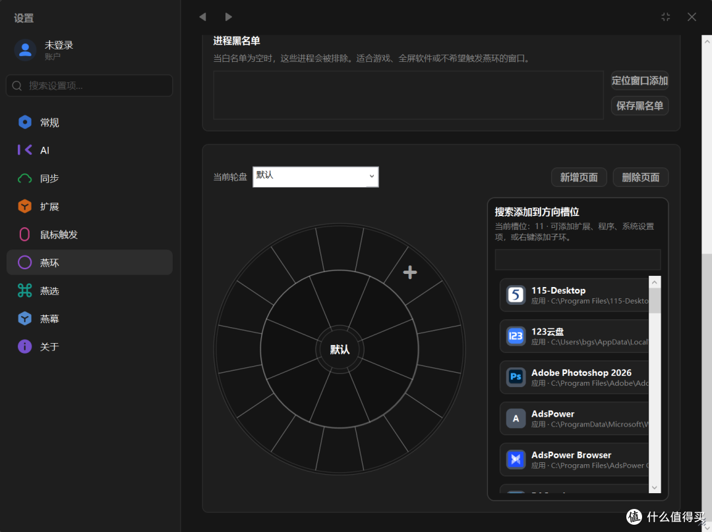The width and height of the screenshot is (712, 532).
Task: Select the 燕幕 cube icon
Action: tap(25, 319)
